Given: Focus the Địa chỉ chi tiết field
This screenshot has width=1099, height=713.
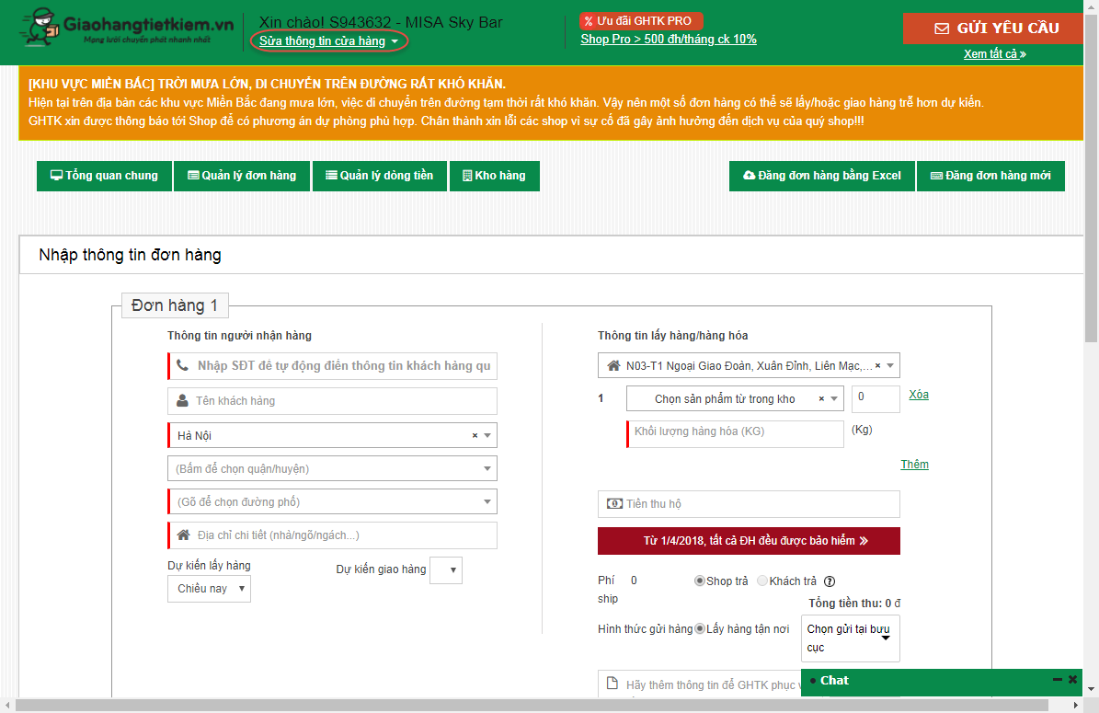Looking at the screenshot, I should [332, 535].
